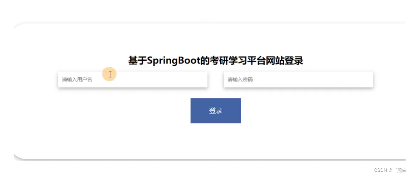Select the page title heading text

(x=215, y=61)
